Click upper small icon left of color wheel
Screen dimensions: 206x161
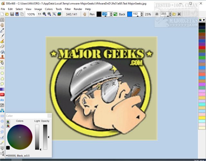click(x=8, y=122)
